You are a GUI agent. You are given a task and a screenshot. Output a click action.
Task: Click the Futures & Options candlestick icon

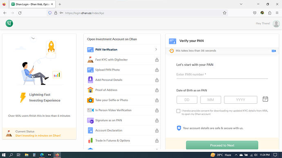tap(90, 140)
